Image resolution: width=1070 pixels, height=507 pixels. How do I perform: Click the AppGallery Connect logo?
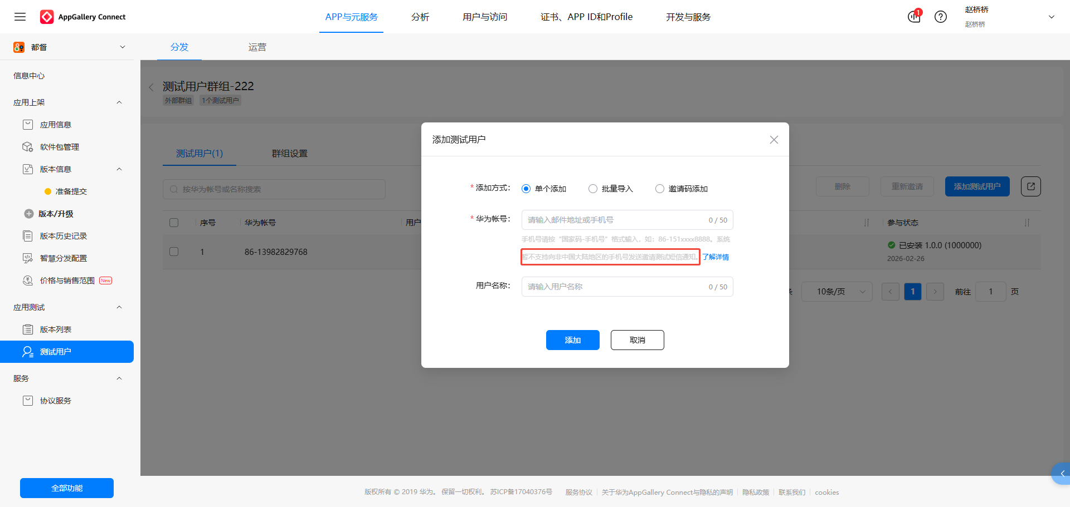click(x=84, y=17)
